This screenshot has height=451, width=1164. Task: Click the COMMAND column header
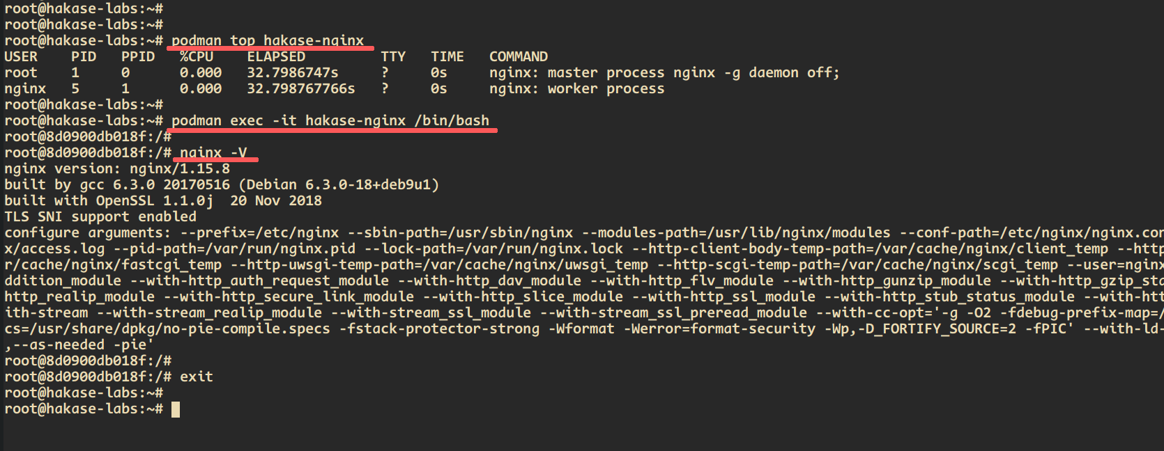coord(519,57)
